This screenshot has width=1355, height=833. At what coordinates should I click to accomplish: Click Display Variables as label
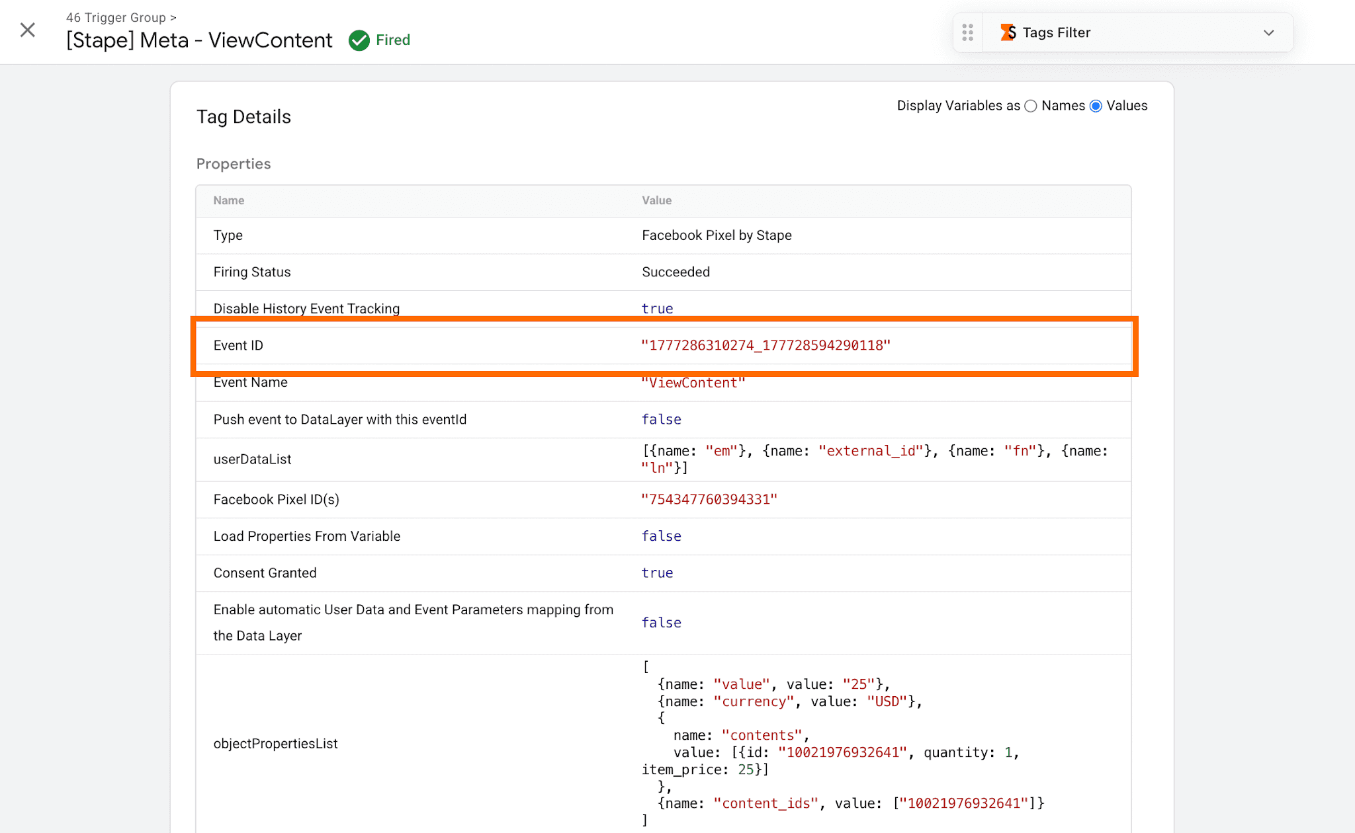pyautogui.click(x=958, y=106)
